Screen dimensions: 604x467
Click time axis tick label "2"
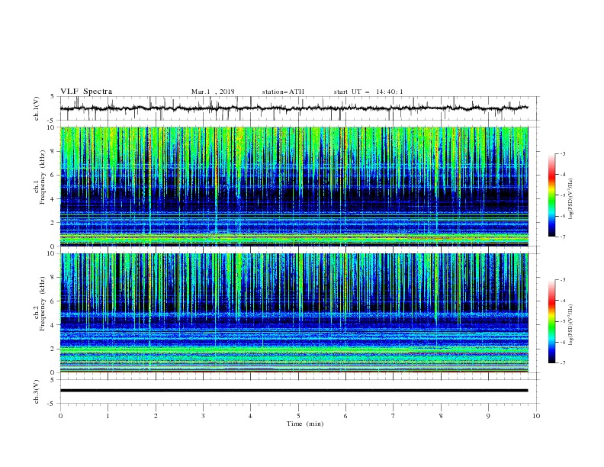click(x=156, y=416)
